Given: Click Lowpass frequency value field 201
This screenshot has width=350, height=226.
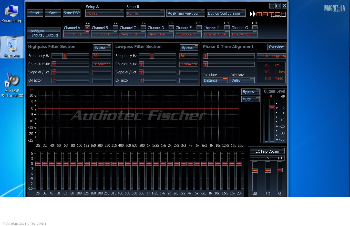Looking at the screenshot, I should 189,56.
